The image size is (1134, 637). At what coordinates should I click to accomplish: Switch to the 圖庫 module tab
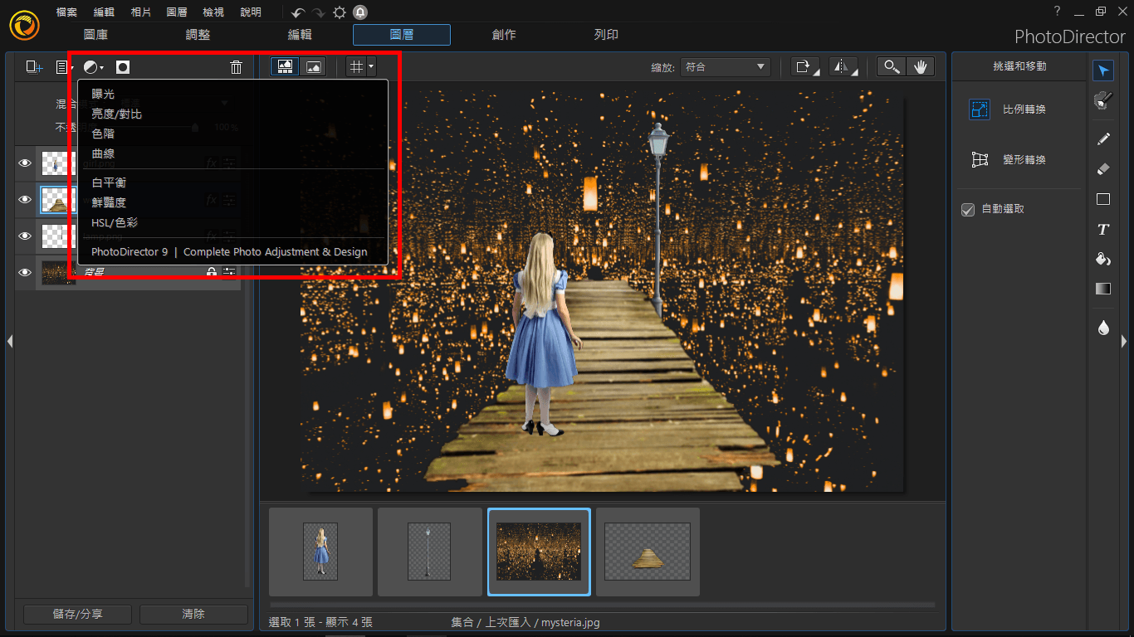[95, 35]
